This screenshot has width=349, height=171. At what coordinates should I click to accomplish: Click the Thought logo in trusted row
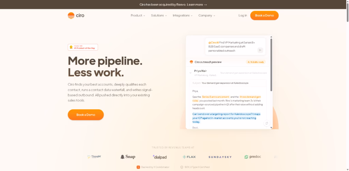tap(94, 157)
